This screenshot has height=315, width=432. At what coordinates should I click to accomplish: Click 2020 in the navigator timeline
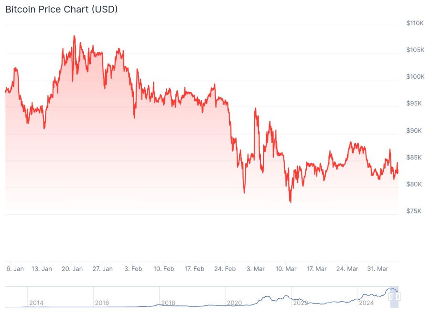click(x=234, y=303)
